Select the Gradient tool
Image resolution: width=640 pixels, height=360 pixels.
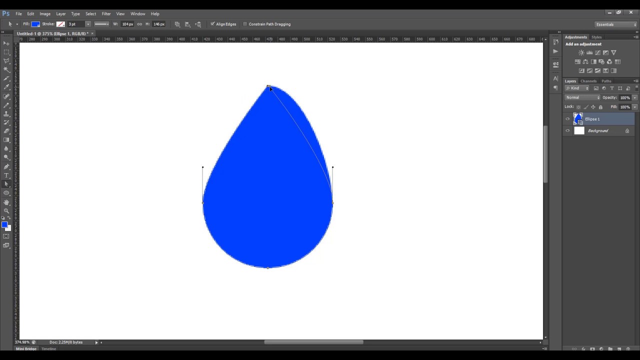pos(6,140)
